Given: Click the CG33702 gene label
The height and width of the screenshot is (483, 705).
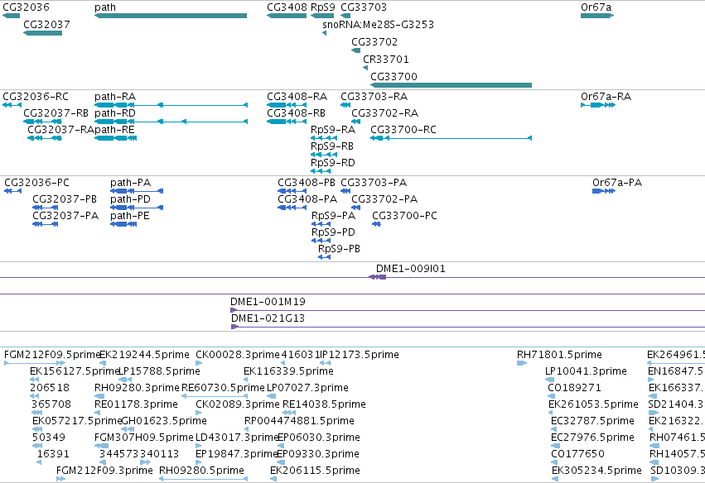Looking at the screenshot, I should coord(374,42).
